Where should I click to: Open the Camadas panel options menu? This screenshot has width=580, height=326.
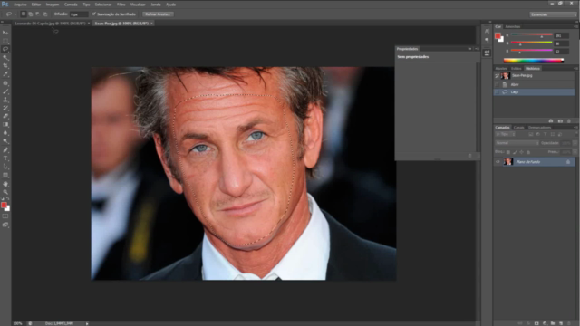[575, 127]
